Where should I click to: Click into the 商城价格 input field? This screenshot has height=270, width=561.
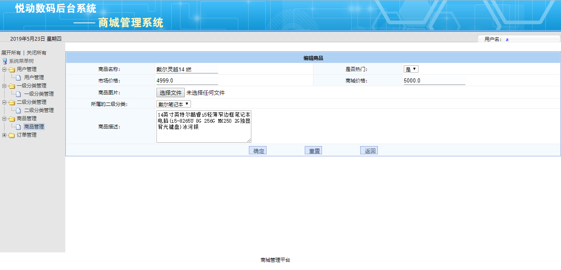pyautogui.click(x=434, y=80)
